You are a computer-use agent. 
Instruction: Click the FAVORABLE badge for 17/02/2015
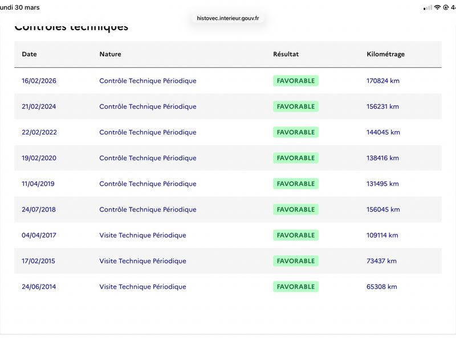(296, 261)
